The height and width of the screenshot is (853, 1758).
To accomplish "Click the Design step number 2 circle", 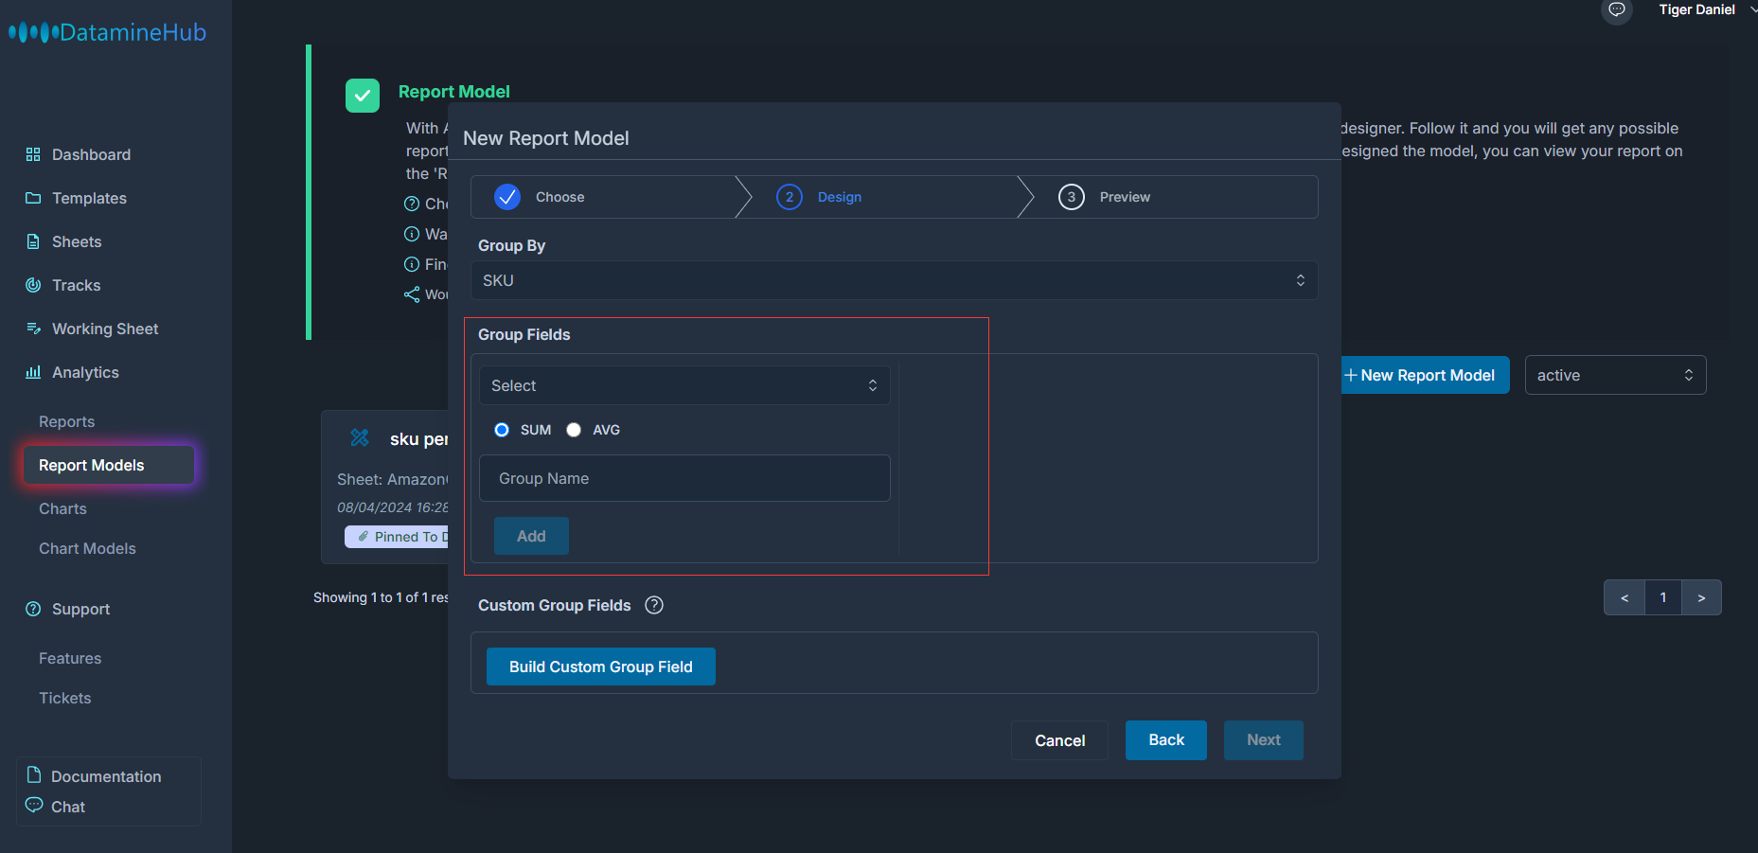I will tap(790, 197).
